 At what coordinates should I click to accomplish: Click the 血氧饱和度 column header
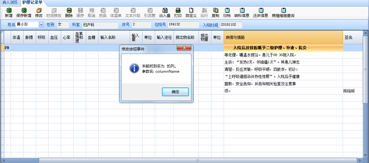(80, 37)
